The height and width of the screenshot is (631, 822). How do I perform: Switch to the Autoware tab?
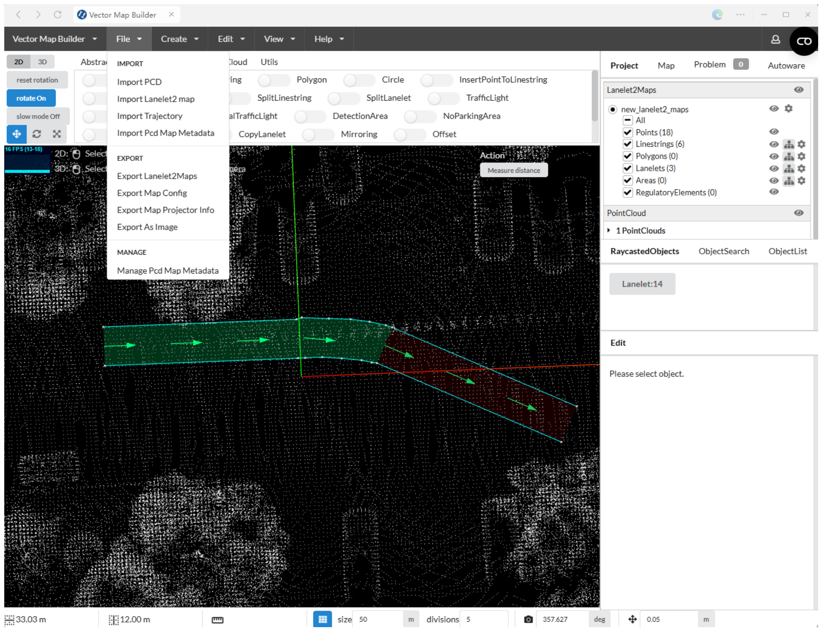click(x=786, y=66)
